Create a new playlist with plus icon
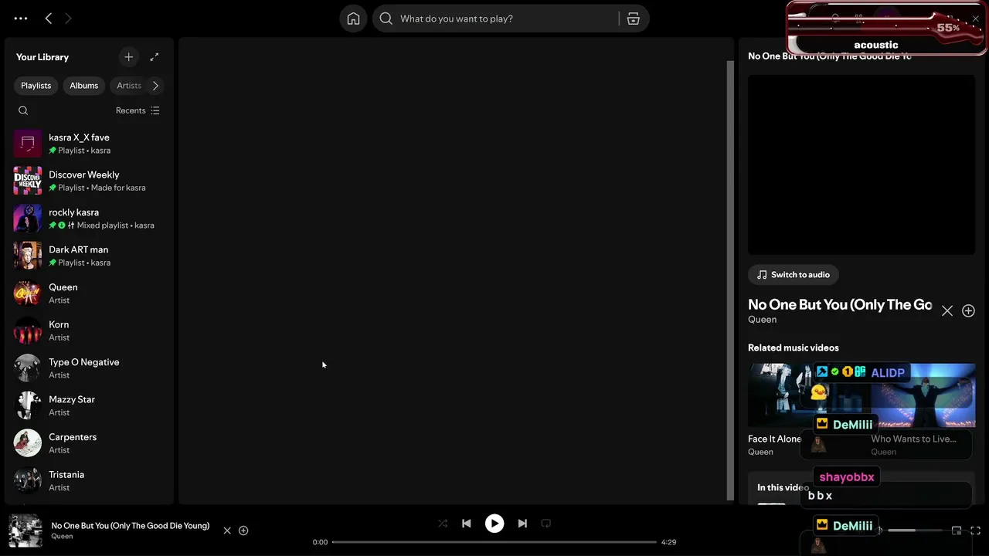This screenshot has width=989, height=556. click(x=129, y=57)
